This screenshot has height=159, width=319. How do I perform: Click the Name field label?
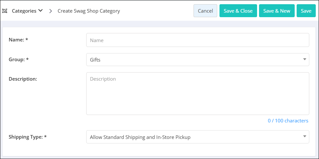[18, 40]
